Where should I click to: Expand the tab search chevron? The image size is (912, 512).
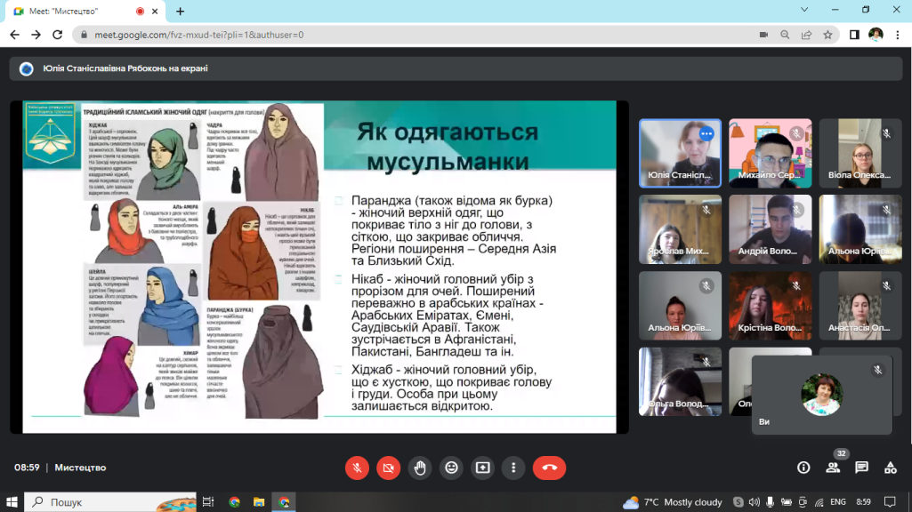(804, 10)
